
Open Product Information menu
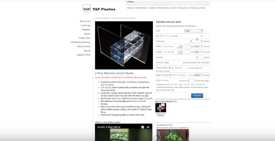(x=137, y=8)
